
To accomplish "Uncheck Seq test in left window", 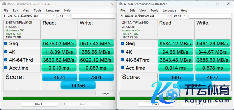I will coord(6,43).
